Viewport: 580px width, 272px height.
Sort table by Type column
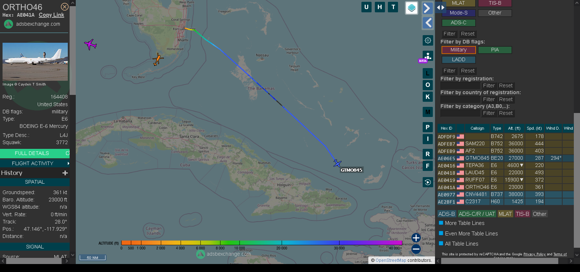tap(497, 128)
